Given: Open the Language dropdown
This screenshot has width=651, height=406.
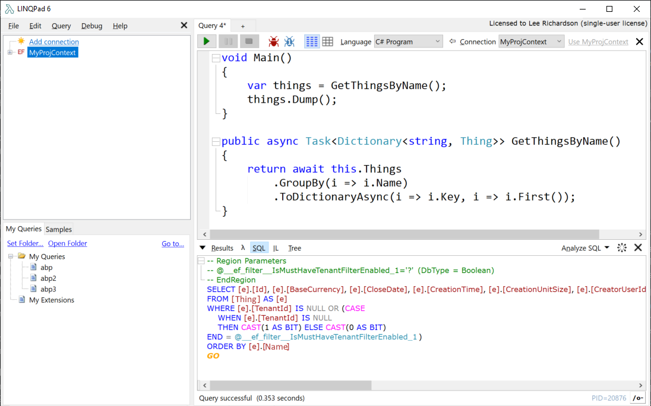Looking at the screenshot, I should pos(408,42).
